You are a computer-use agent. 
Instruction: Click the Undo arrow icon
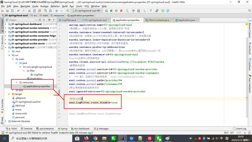(x=19, y=11)
